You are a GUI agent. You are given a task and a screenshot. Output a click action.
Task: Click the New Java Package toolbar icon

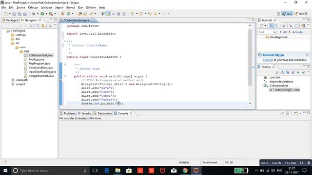pos(63,14)
